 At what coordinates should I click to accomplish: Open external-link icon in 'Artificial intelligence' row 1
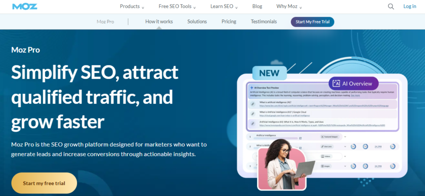tap(300, 138)
